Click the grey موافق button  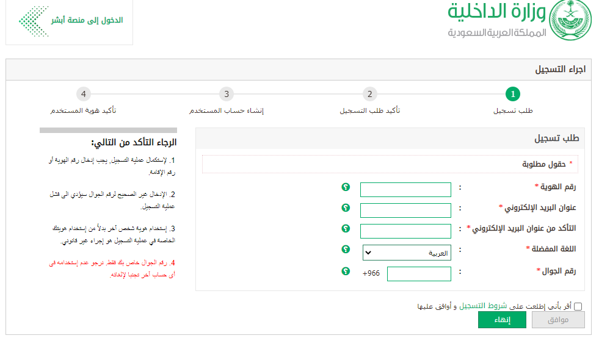pos(558,320)
